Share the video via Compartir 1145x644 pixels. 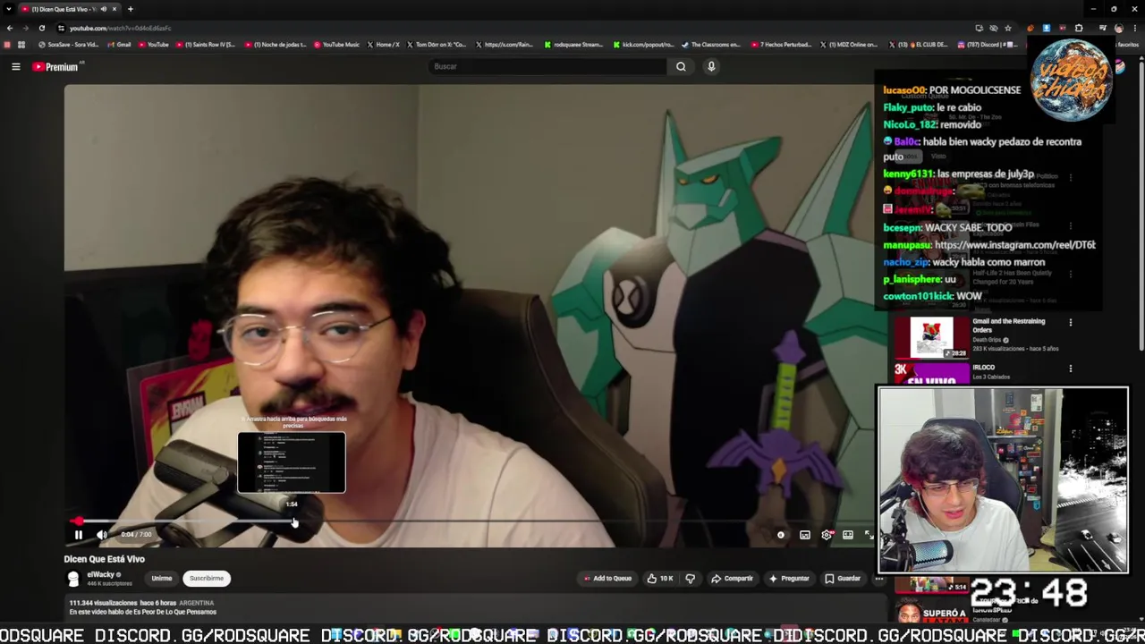pyautogui.click(x=732, y=579)
